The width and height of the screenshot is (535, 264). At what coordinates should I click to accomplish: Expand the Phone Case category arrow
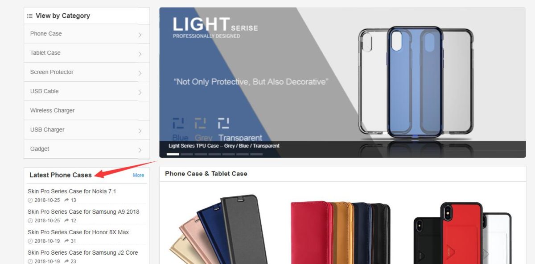140,35
